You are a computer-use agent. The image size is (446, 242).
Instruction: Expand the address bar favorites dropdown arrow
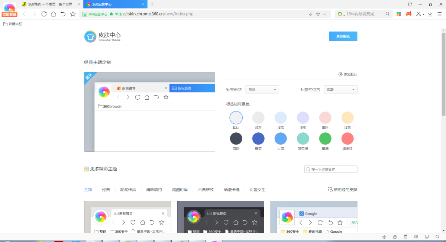(324, 14)
